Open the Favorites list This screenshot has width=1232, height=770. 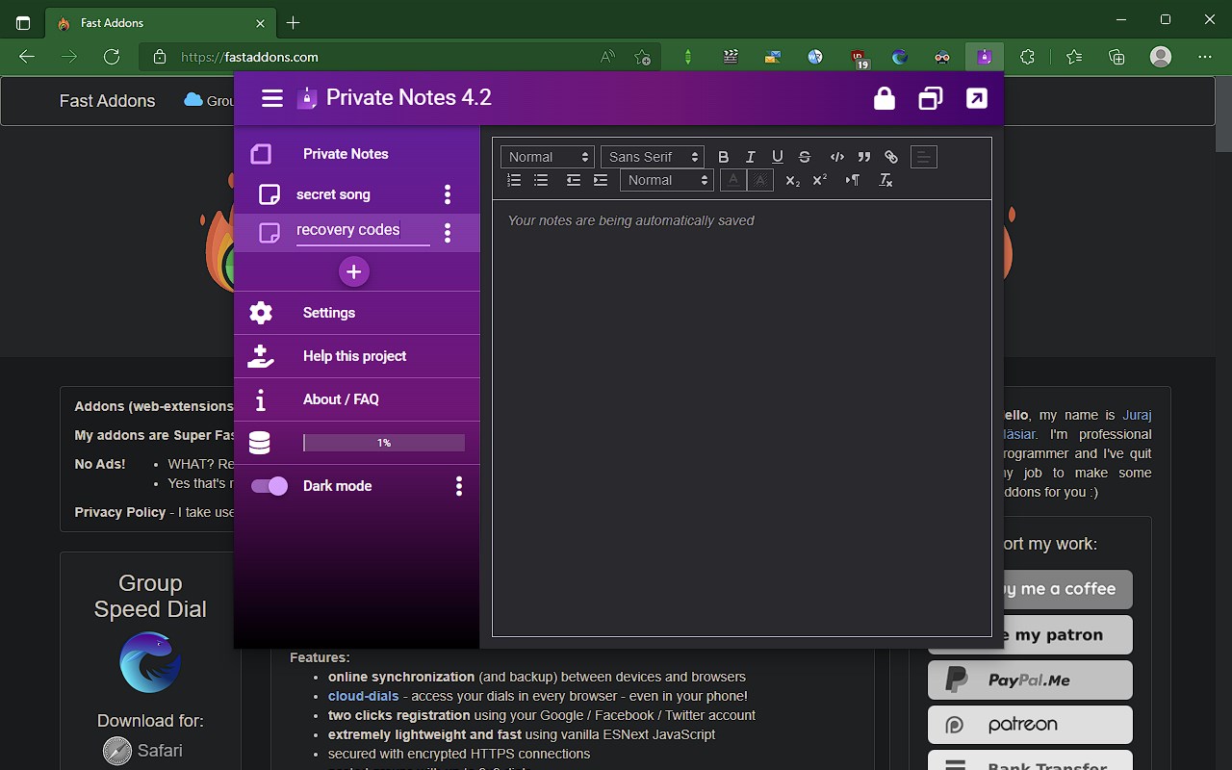point(1074,57)
